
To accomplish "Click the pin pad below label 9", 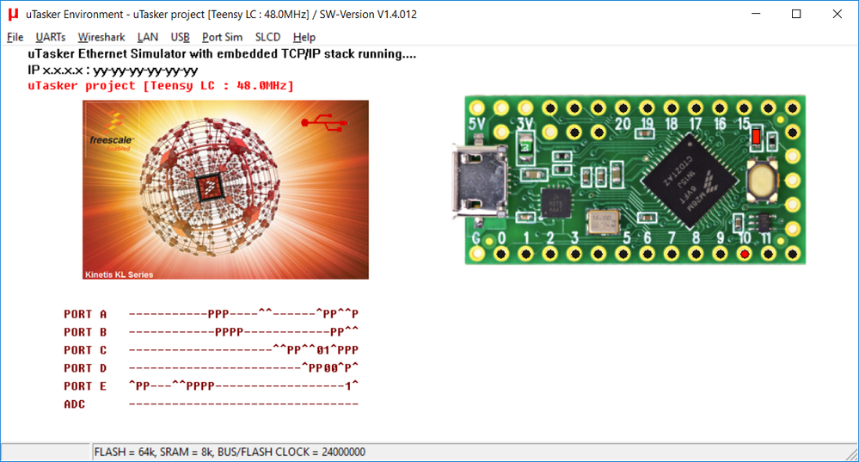I will point(720,254).
